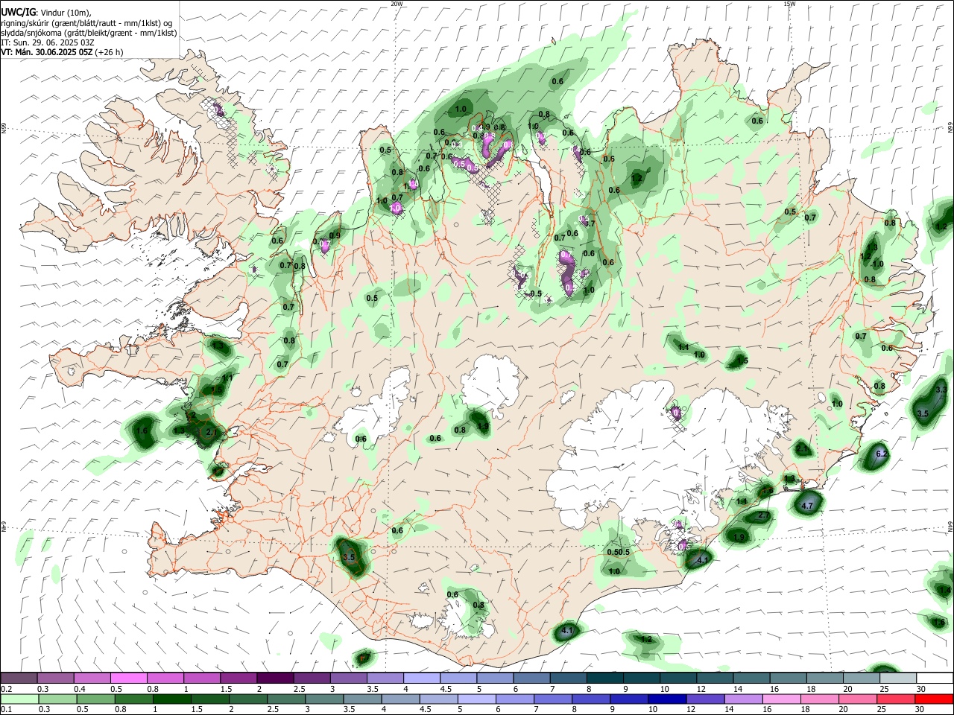
Task: Click the UWC/IG title text
Action: point(18,12)
